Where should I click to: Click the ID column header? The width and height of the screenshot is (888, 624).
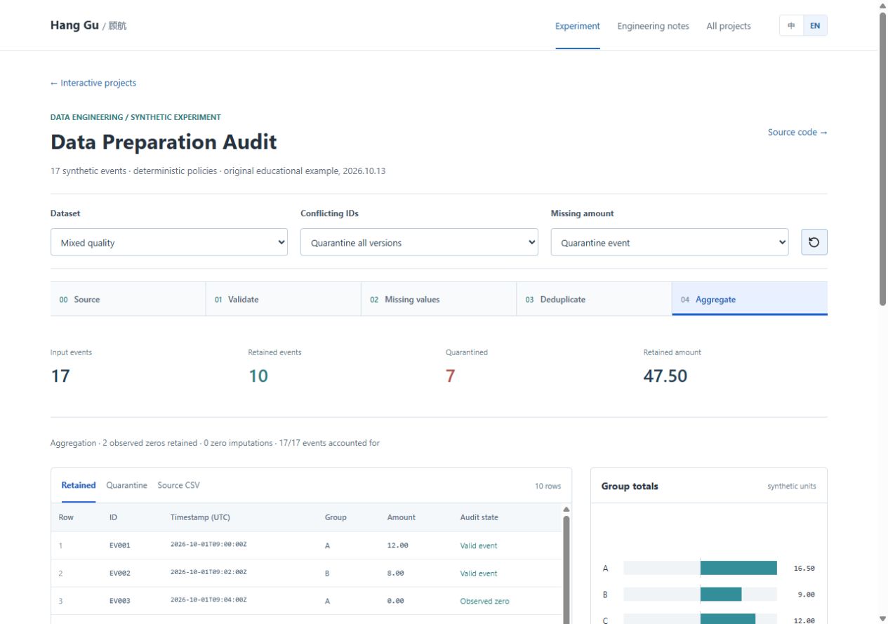tap(113, 517)
